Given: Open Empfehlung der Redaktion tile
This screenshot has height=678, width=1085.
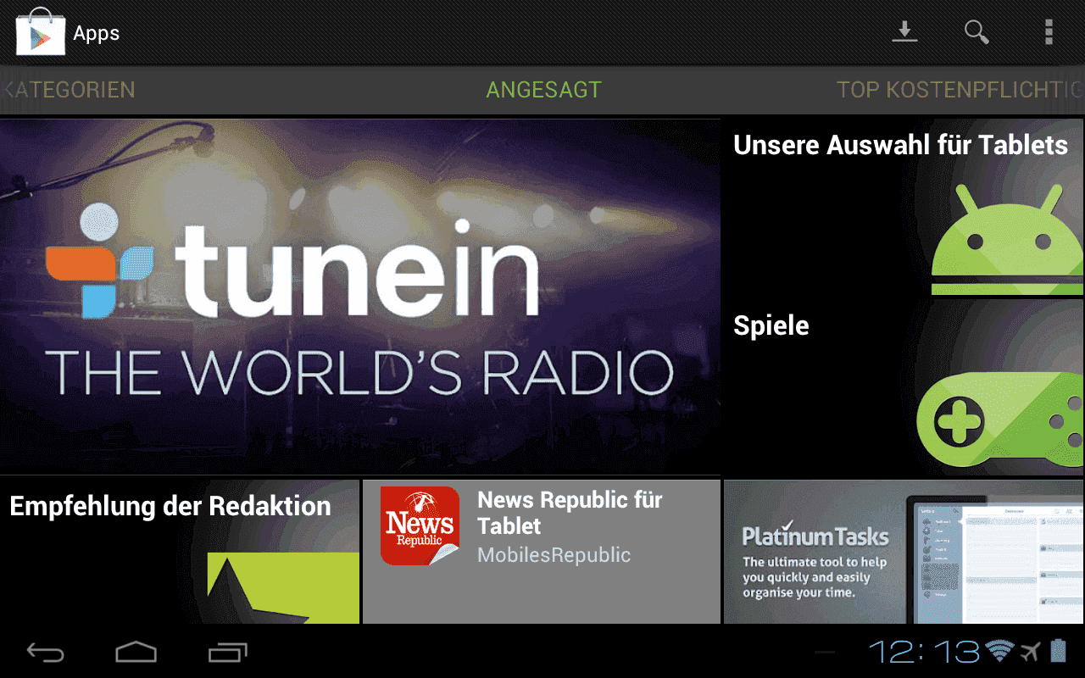Looking at the screenshot, I should point(180,552).
